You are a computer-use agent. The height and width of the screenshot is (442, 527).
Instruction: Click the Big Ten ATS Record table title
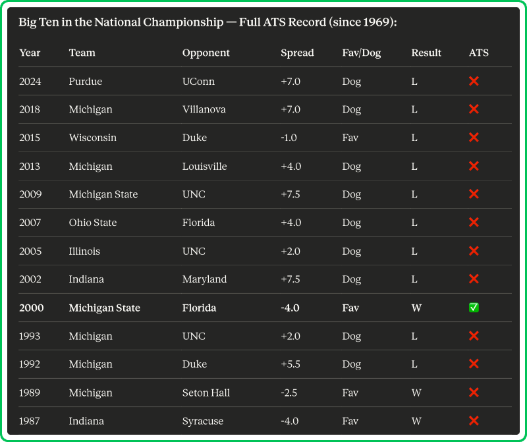tap(208, 22)
